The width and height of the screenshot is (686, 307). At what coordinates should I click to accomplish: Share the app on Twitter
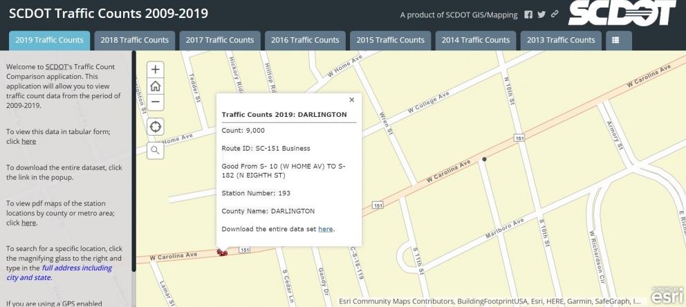point(541,15)
